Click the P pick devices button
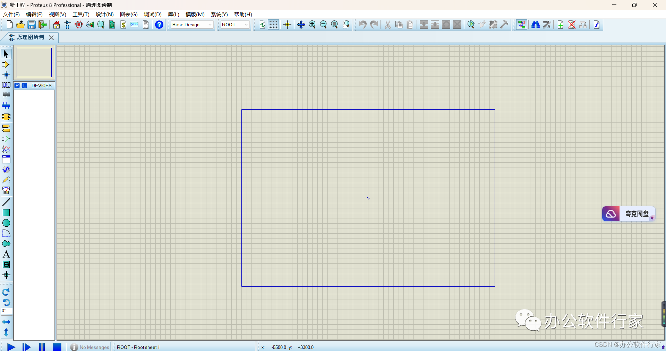Screen dimensions: 666x351 tap(17, 85)
